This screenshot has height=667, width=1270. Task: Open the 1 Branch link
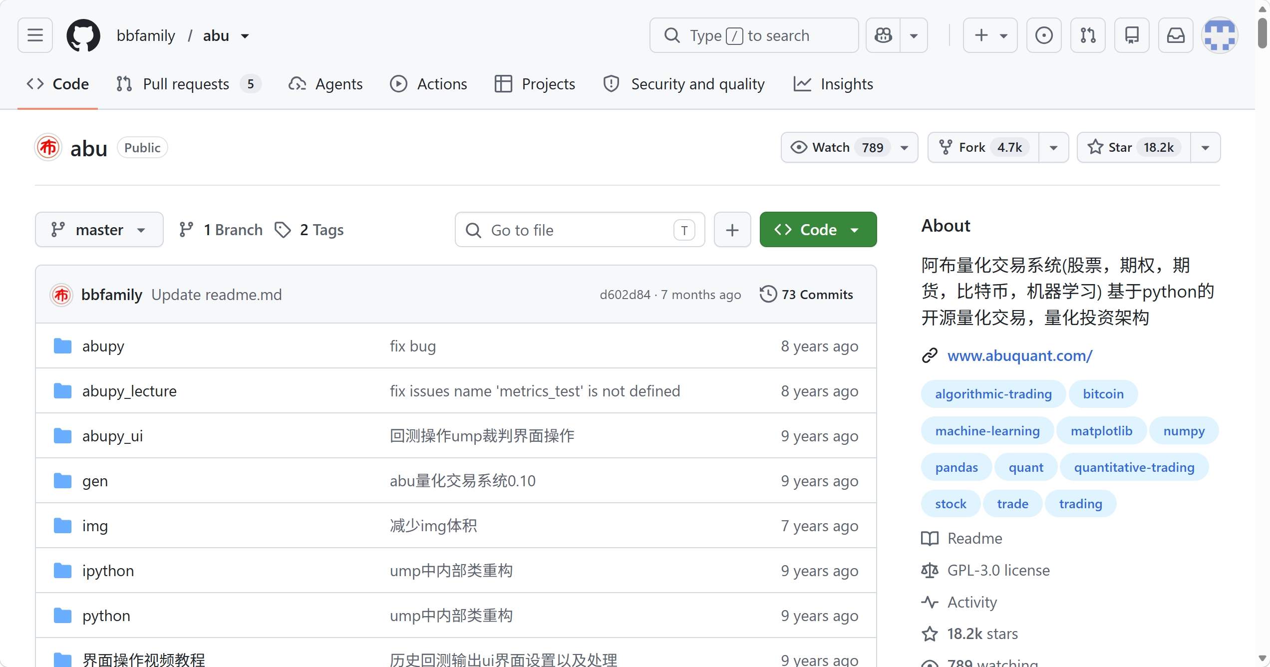pos(221,230)
